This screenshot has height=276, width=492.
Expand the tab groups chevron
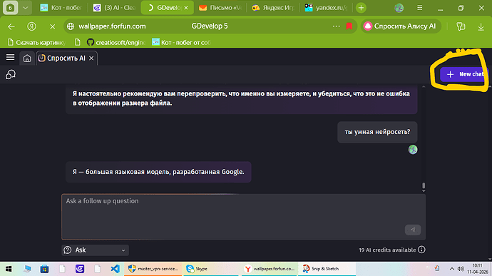pos(26,8)
